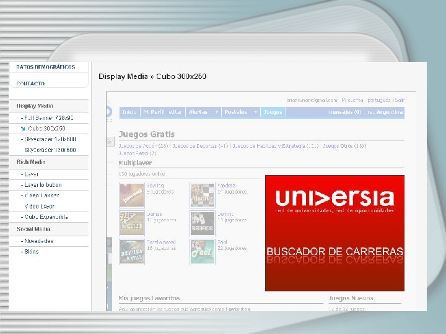Open the Postales tab
Screen dimensions: 446x334
coord(235,112)
